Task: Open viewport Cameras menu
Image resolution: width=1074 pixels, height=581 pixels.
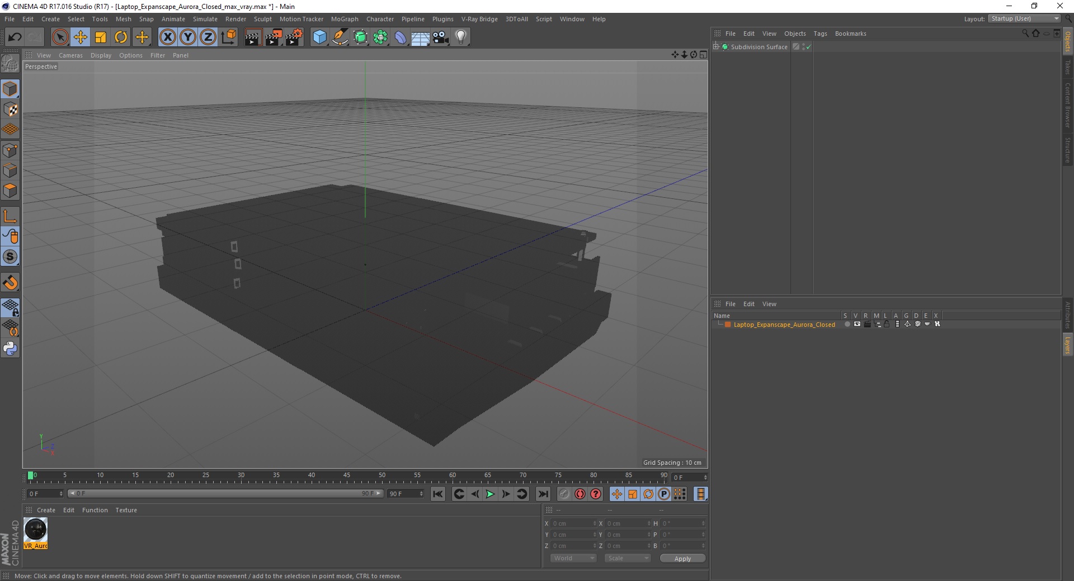Action: (70, 55)
